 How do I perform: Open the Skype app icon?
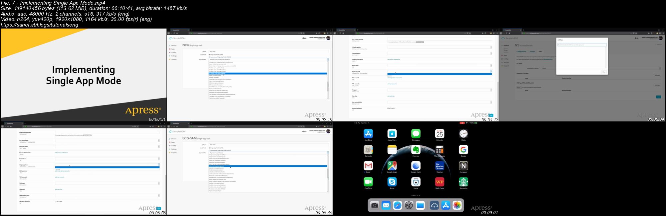pos(392,182)
